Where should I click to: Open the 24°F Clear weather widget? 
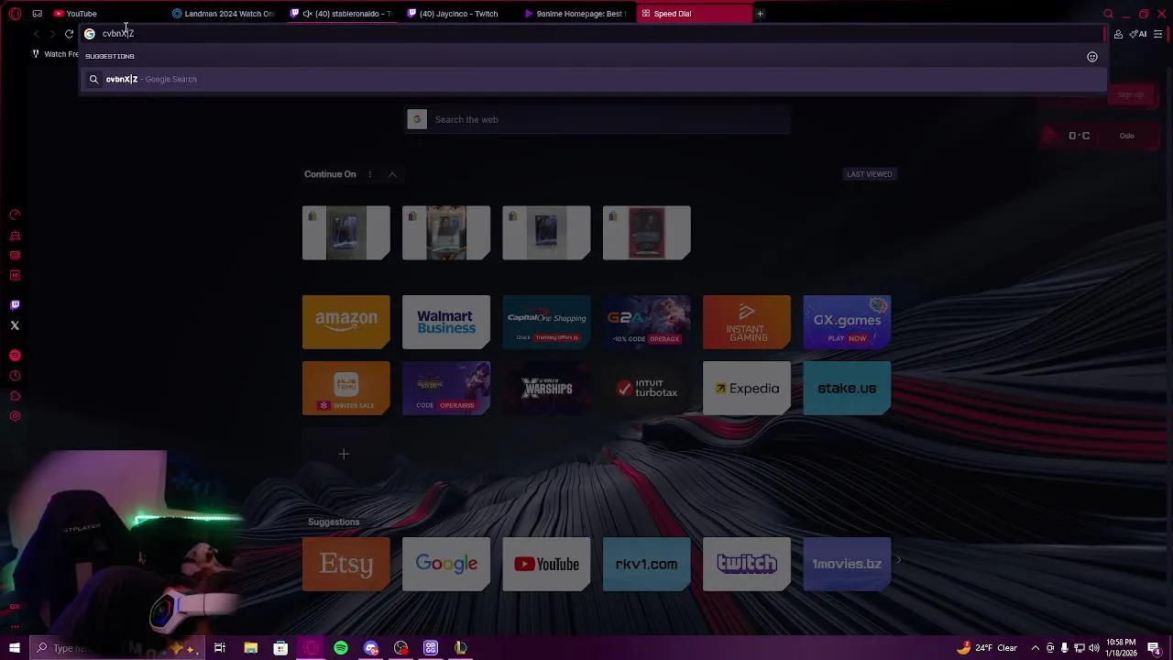tap(988, 648)
